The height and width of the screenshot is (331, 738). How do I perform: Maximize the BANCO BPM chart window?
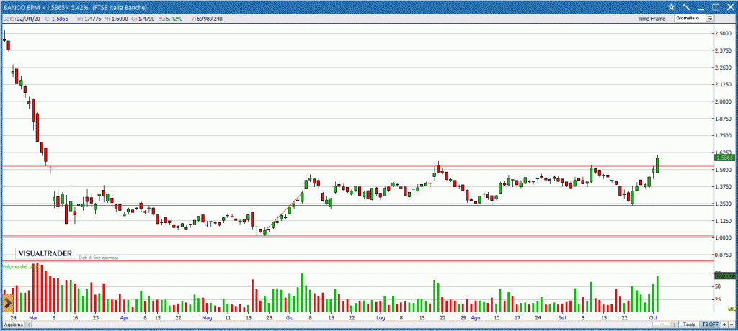point(716,7)
